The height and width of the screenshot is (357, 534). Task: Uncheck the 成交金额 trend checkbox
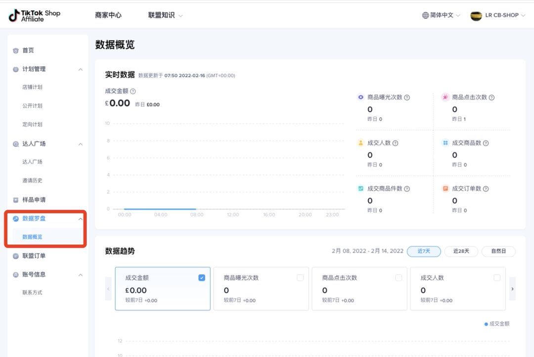pyautogui.click(x=202, y=278)
